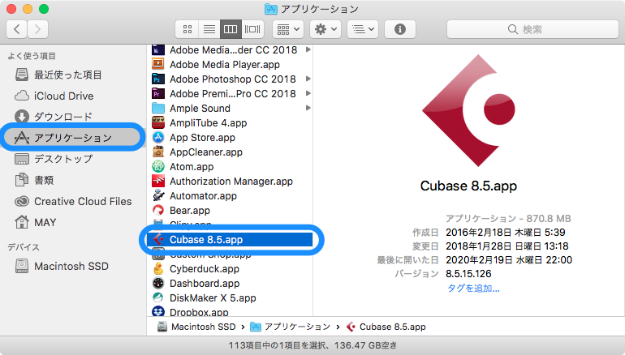This screenshot has width=625, height=355.
Task: Select the Atom.app file name
Action: 192,167
